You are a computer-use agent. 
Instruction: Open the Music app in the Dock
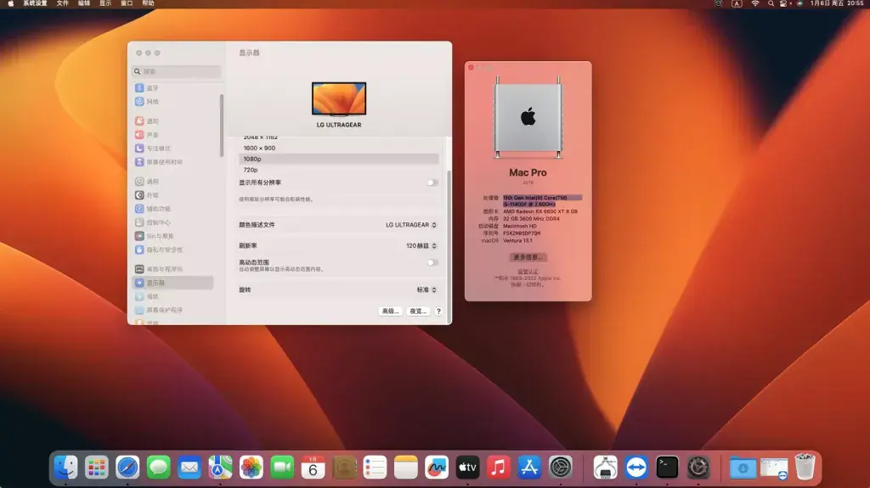click(x=498, y=467)
